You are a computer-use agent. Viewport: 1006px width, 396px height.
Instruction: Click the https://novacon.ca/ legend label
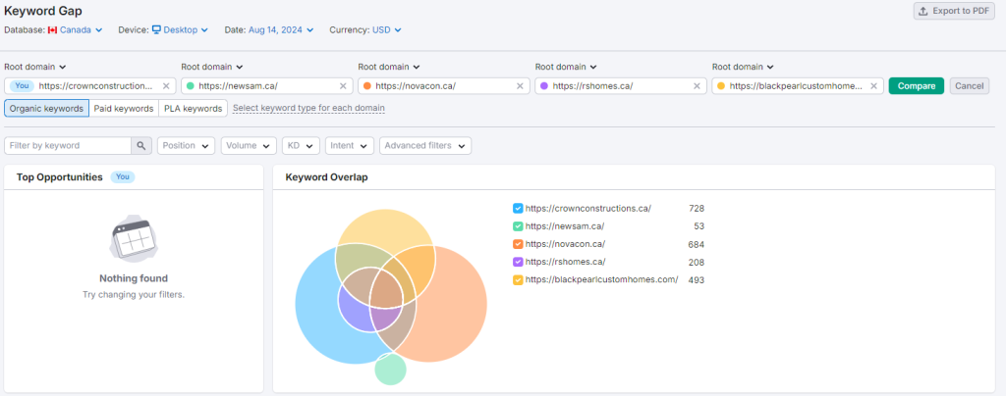pyautogui.click(x=565, y=244)
